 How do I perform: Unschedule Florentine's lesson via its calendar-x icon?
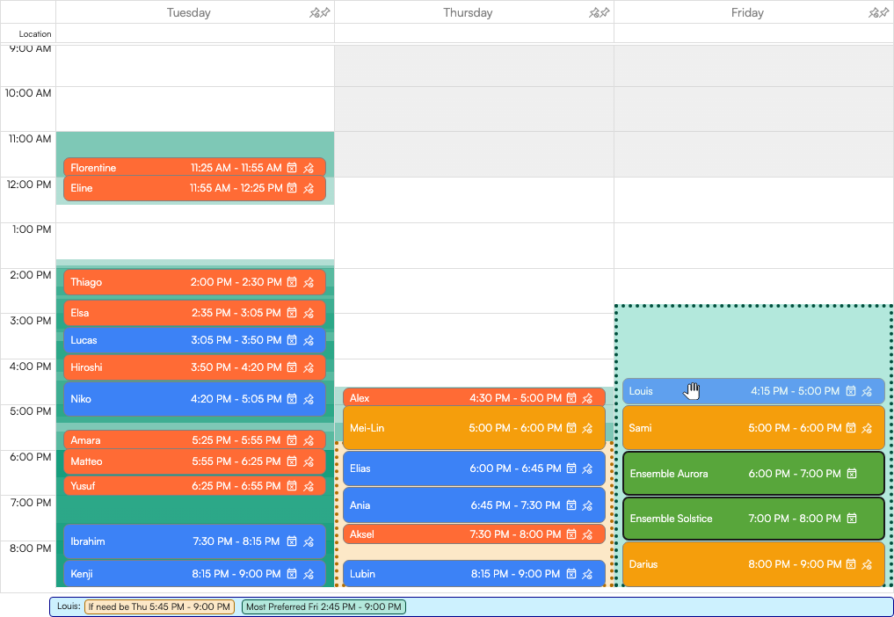292,168
